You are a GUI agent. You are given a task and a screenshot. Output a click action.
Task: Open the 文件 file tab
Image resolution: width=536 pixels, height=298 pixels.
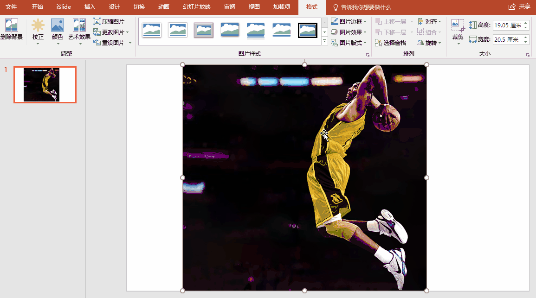pos(11,7)
